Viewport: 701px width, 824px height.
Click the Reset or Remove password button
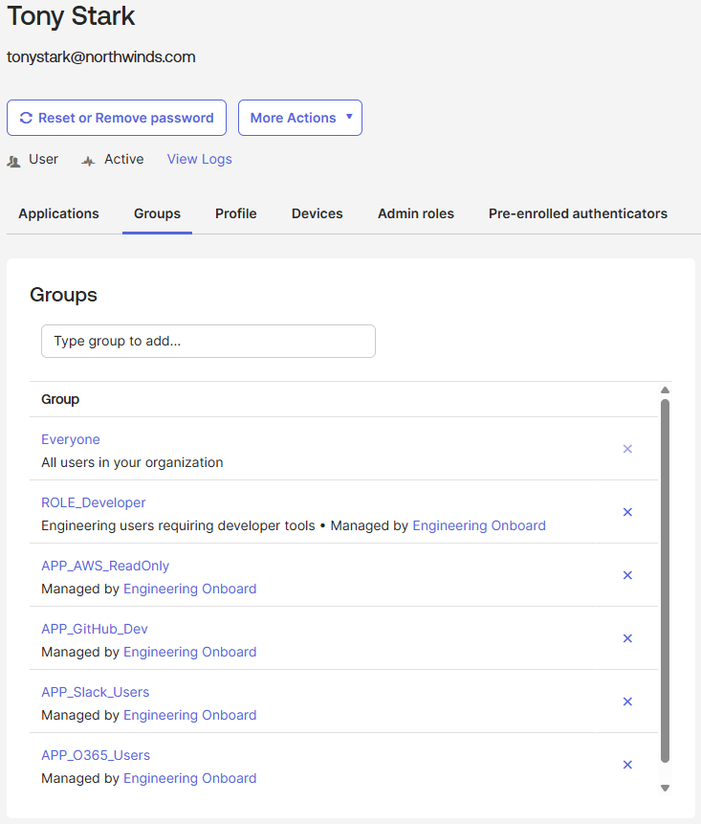click(117, 118)
